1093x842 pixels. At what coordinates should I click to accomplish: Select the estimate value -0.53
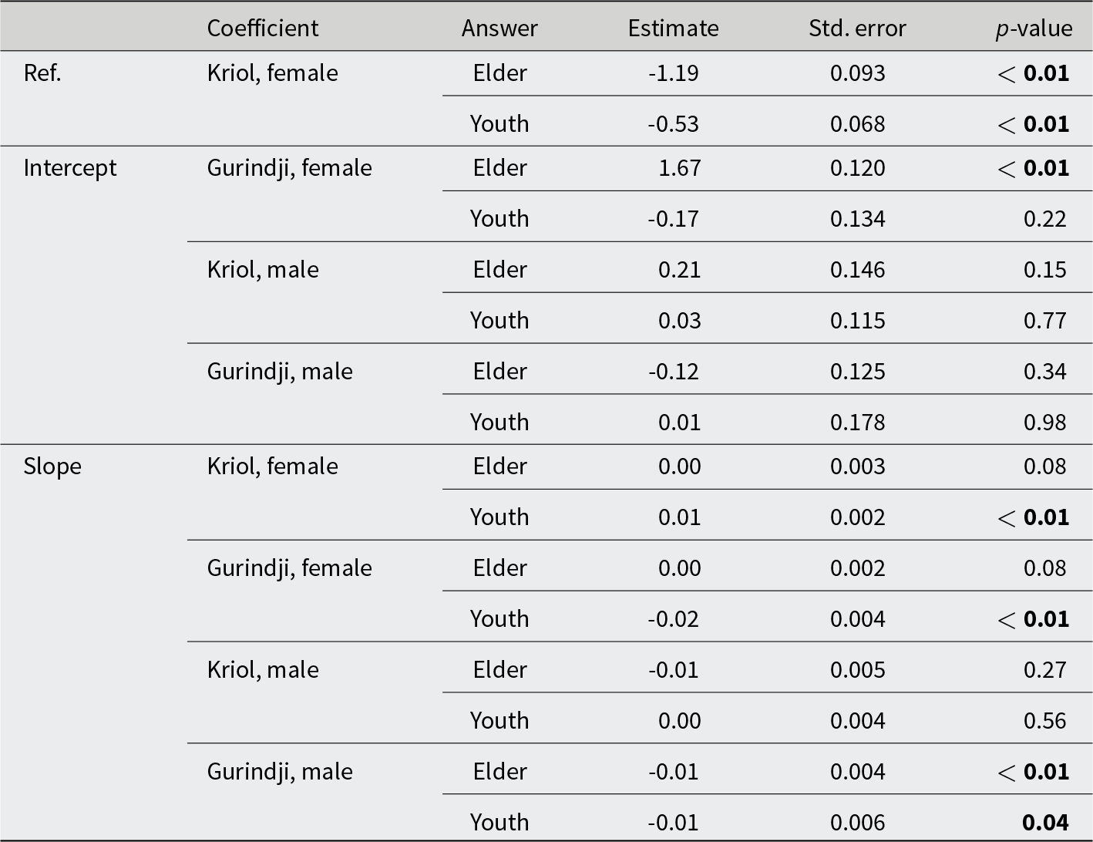(673, 123)
